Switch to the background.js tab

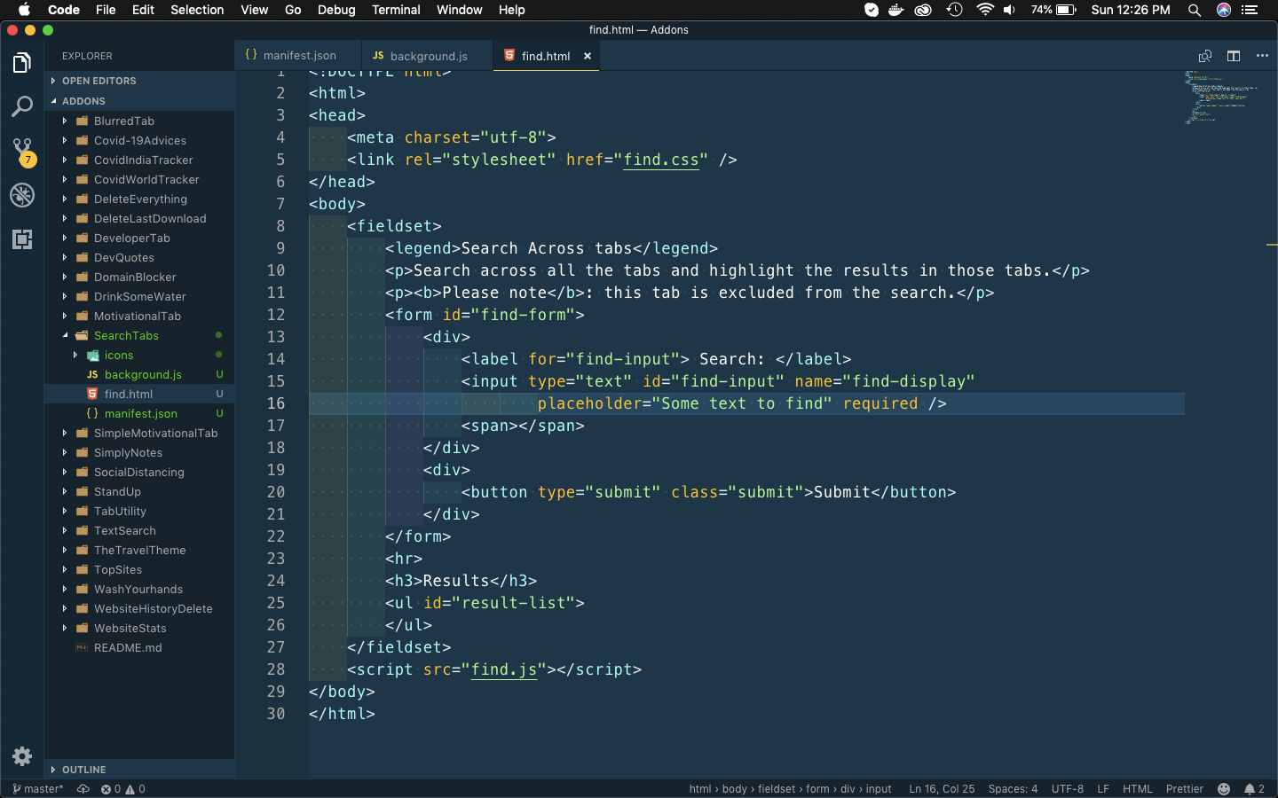pos(427,56)
